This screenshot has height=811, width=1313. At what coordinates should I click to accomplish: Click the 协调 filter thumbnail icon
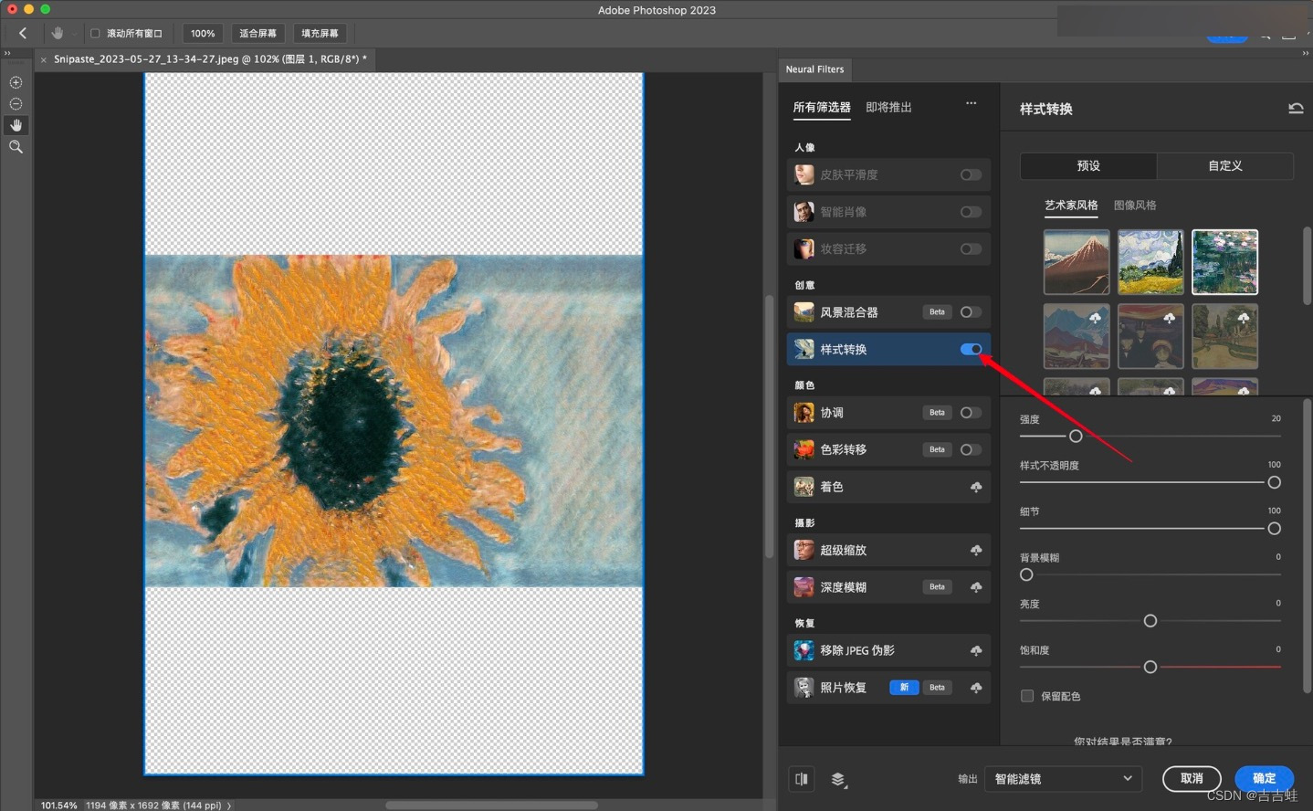tap(804, 413)
